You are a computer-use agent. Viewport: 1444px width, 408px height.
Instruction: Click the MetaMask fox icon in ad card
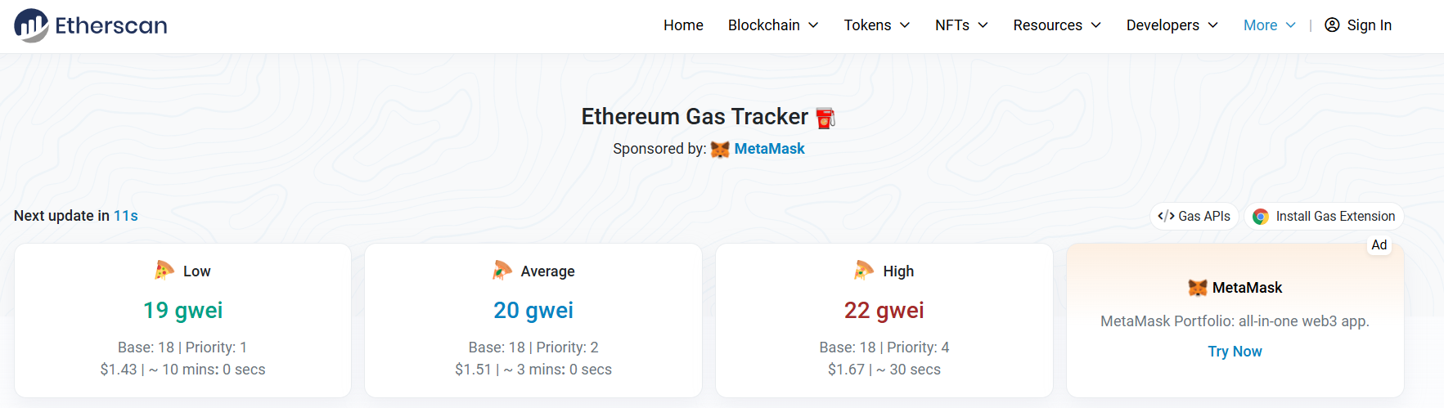tap(1198, 288)
